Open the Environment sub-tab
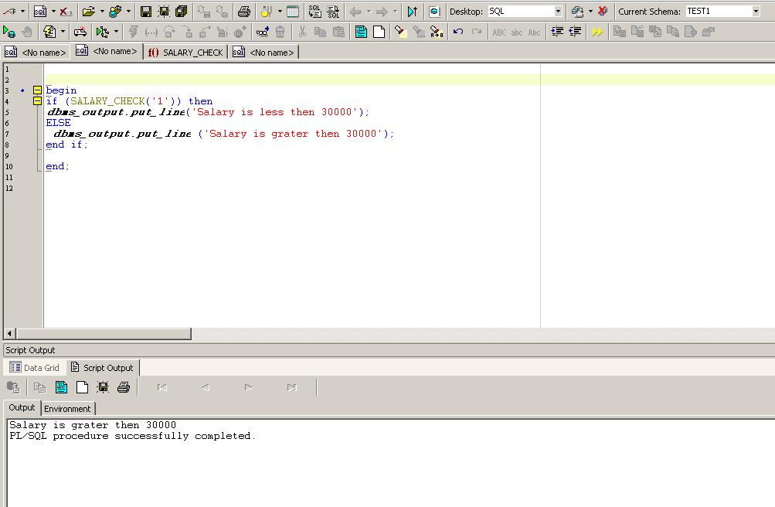775x507 pixels. pyautogui.click(x=67, y=409)
